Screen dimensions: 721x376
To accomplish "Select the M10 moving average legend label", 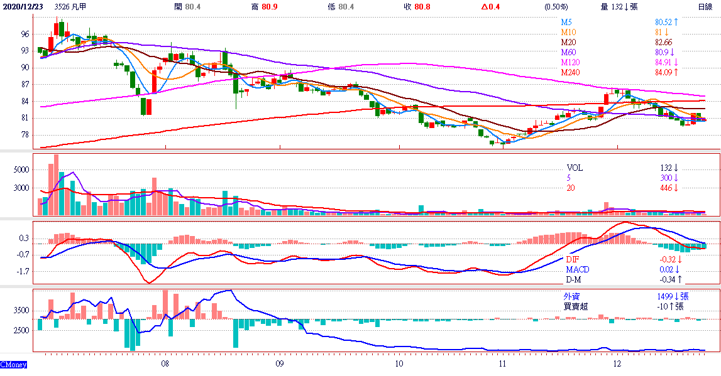I will click(x=568, y=32).
